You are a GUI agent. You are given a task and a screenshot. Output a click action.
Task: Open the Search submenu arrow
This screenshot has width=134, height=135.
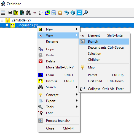(x=77, y=87)
